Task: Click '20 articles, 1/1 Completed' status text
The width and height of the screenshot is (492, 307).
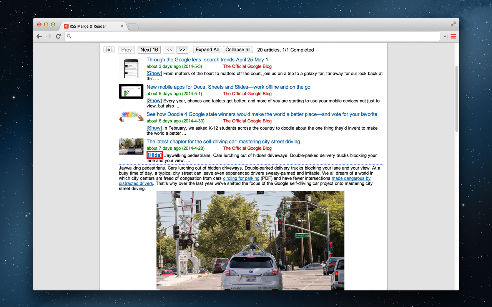Action: (x=285, y=50)
